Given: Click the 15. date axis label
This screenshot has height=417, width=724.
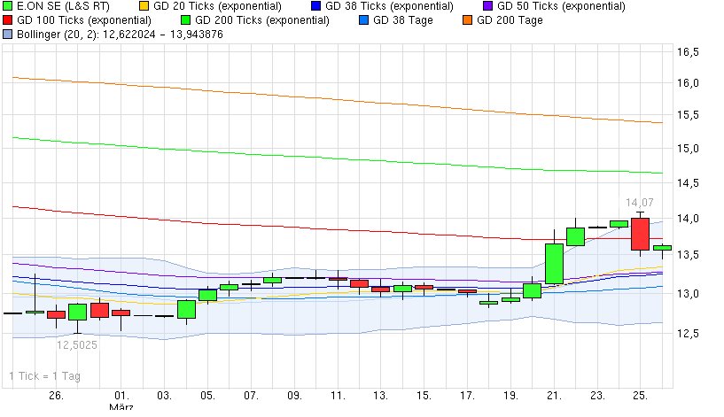Looking at the screenshot, I should pyautogui.click(x=424, y=396).
